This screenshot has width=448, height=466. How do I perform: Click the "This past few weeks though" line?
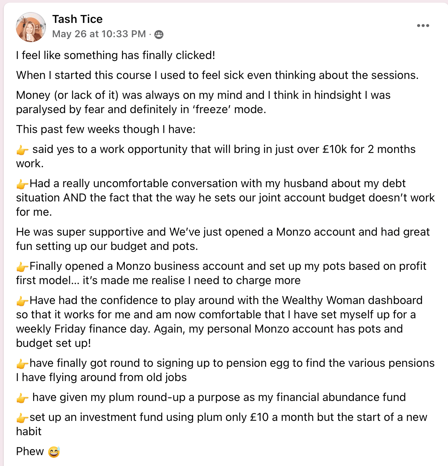[x=106, y=129]
